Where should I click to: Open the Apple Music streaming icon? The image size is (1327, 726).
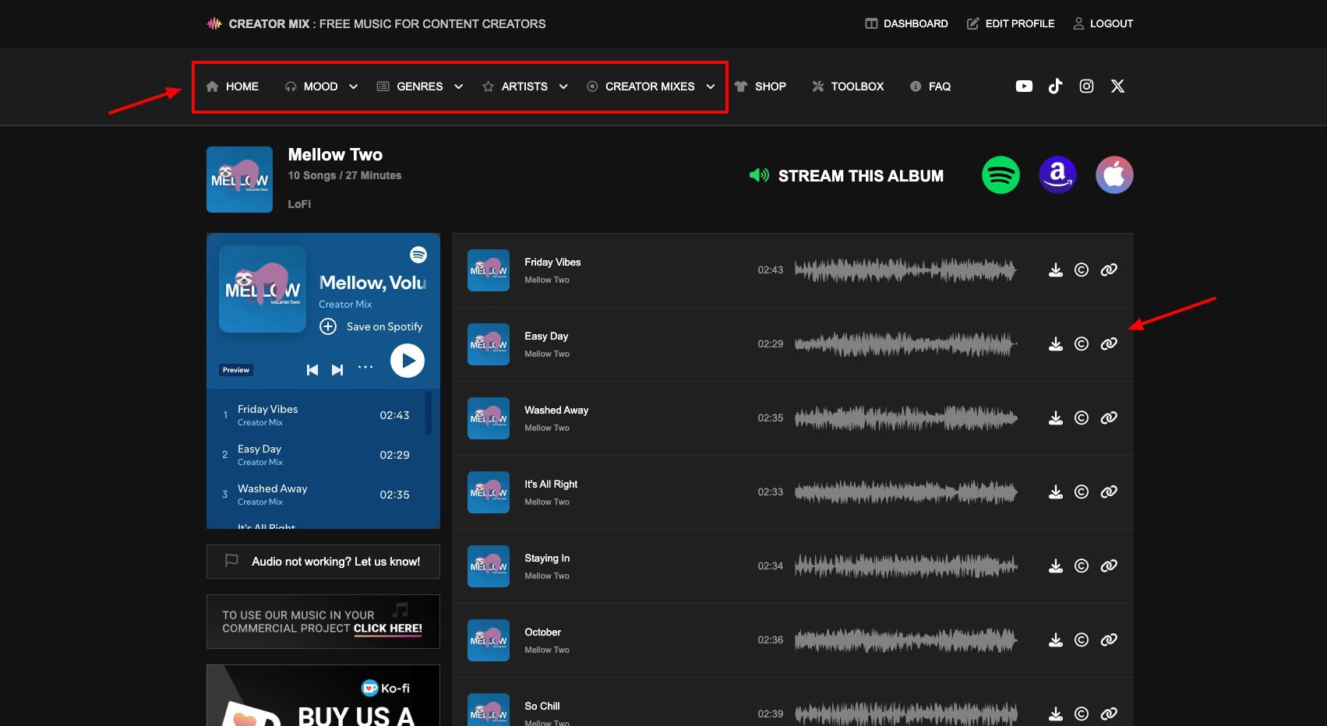tap(1113, 175)
